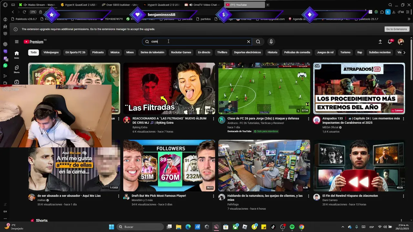Toggle the VPN badge in address bar
The width and height of the screenshot is (413, 232).
coord(33,12)
